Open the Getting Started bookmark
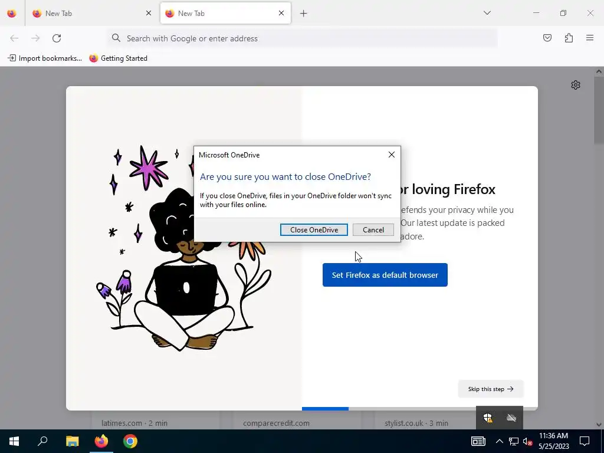The image size is (604, 453). coord(118,58)
